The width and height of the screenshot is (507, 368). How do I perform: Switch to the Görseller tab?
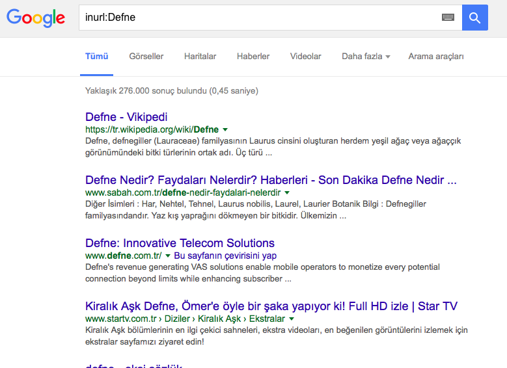click(x=146, y=56)
